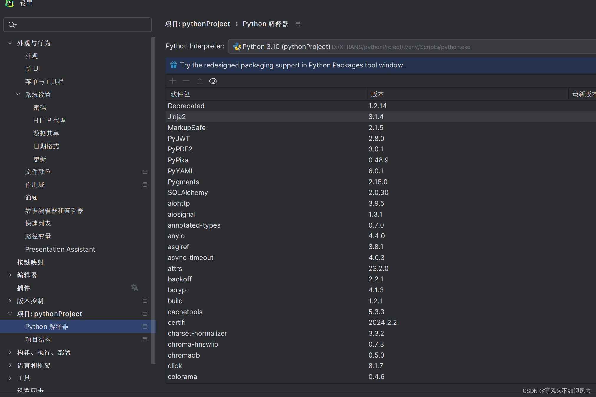Click the upgrade package arrow icon

point(200,81)
